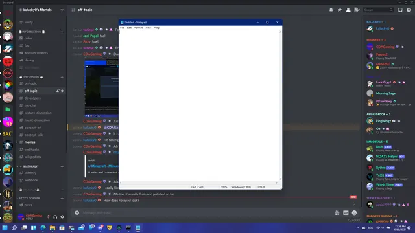Open screenshot thumbnail posted by CDAGaming
This screenshot has height=233, width=415.
coord(102,88)
